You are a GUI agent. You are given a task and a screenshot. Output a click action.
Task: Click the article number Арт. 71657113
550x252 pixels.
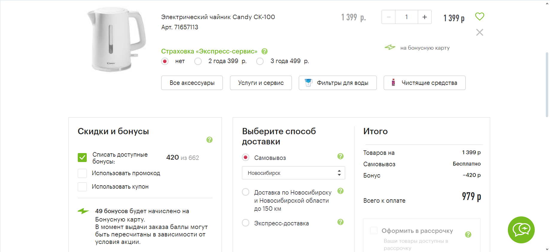180,27
